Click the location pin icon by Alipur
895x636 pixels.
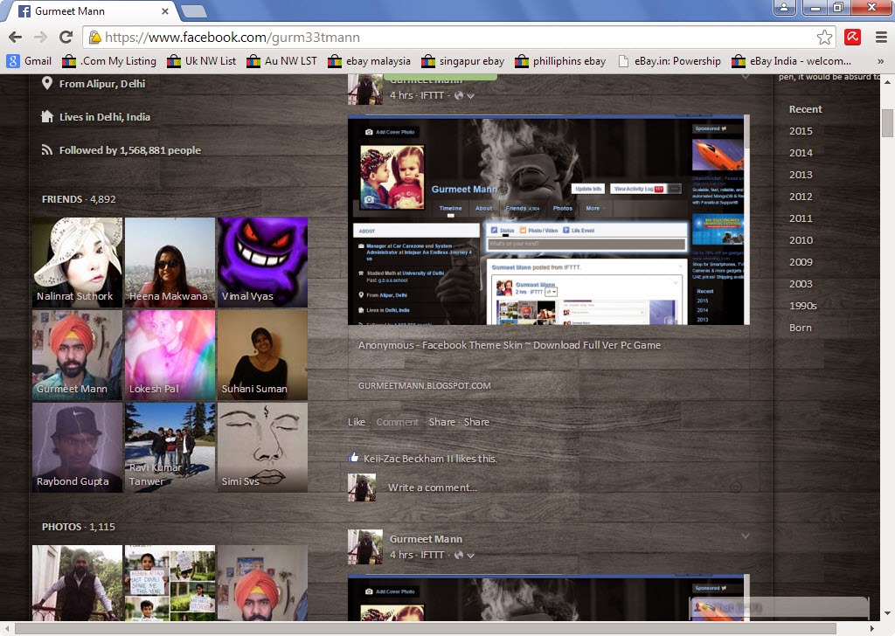(x=47, y=83)
